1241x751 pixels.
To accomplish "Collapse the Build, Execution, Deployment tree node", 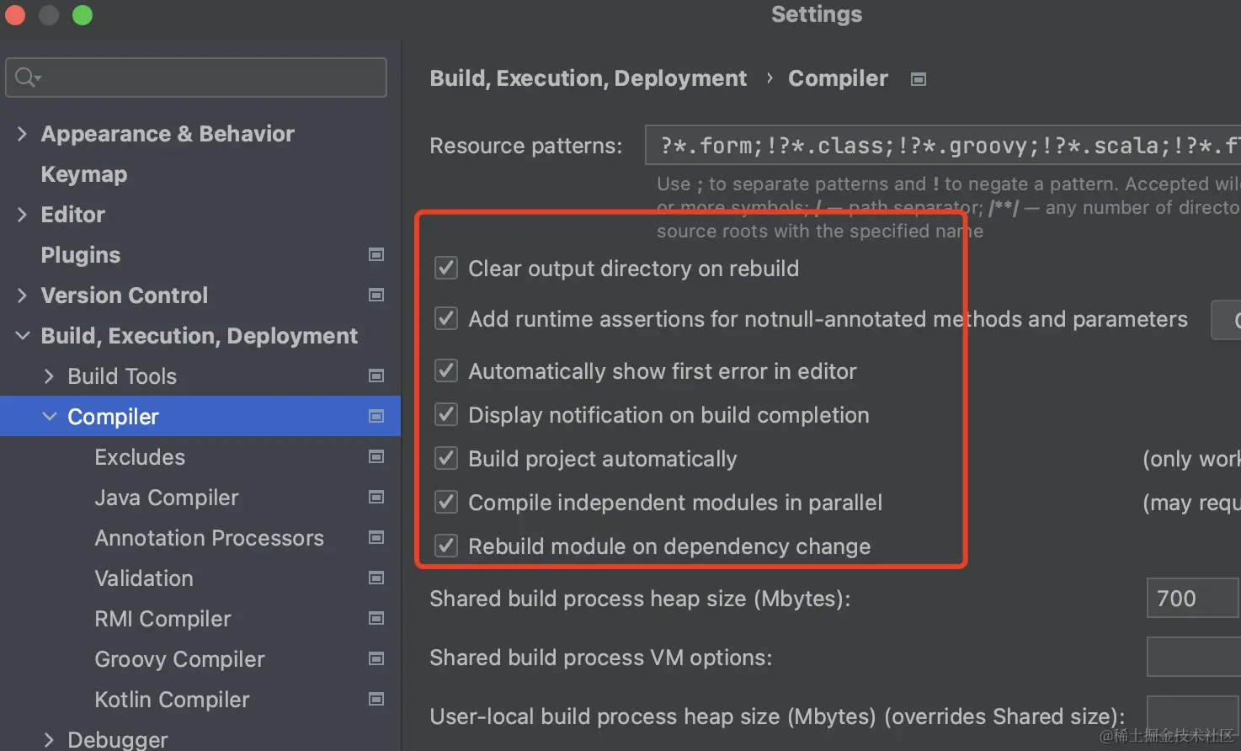I will [x=23, y=336].
